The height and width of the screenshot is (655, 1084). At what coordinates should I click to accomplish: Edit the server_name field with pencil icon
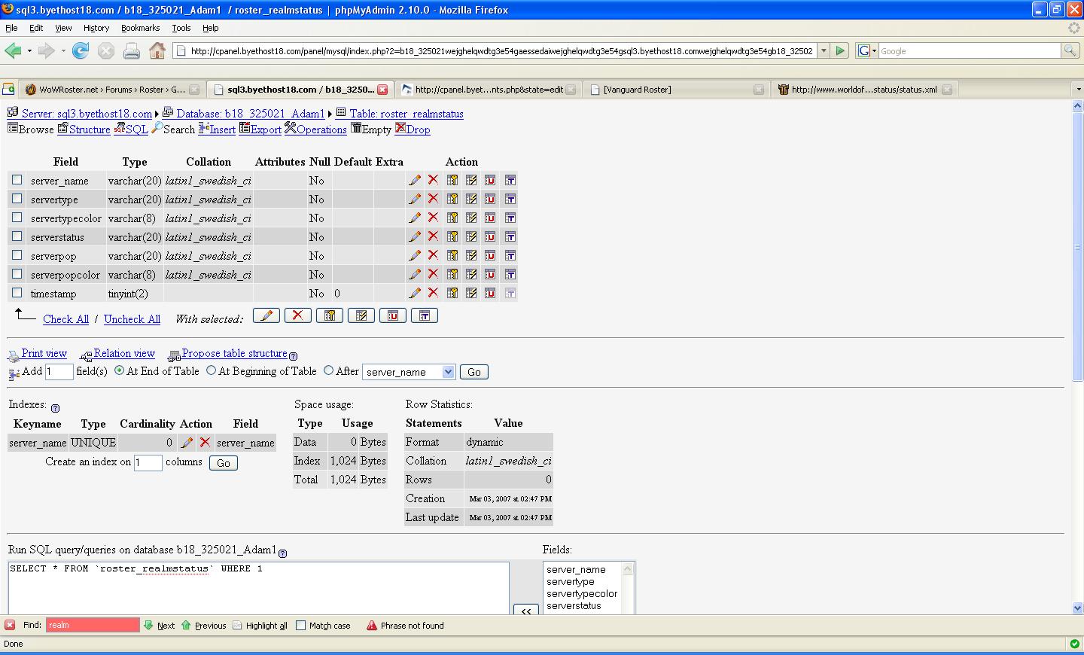click(x=415, y=180)
